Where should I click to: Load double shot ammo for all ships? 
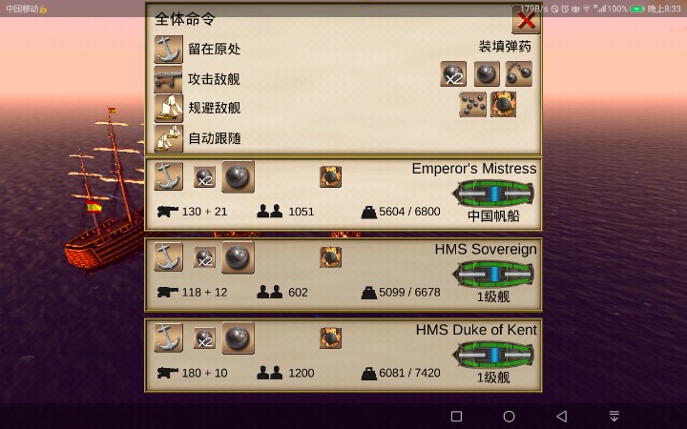[453, 74]
